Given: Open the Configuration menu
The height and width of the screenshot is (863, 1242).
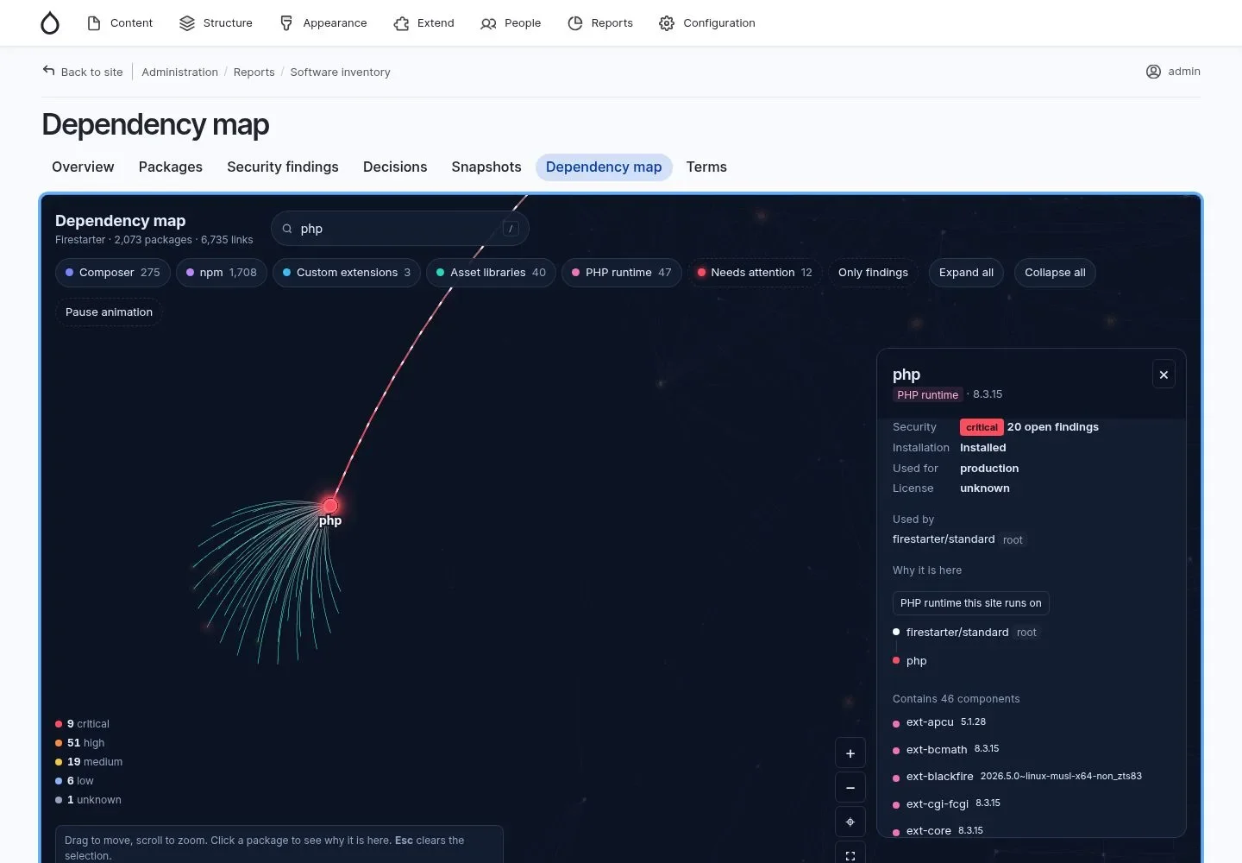Looking at the screenshot, I should click(x=707, y=23).
